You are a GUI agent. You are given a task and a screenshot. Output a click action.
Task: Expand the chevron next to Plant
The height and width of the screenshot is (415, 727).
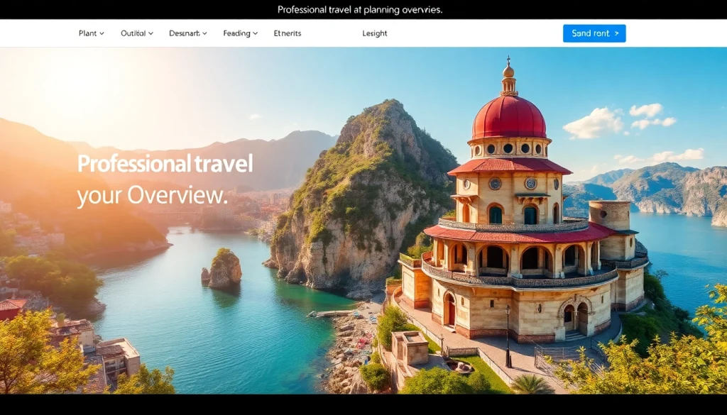click(x=102, y=33)
